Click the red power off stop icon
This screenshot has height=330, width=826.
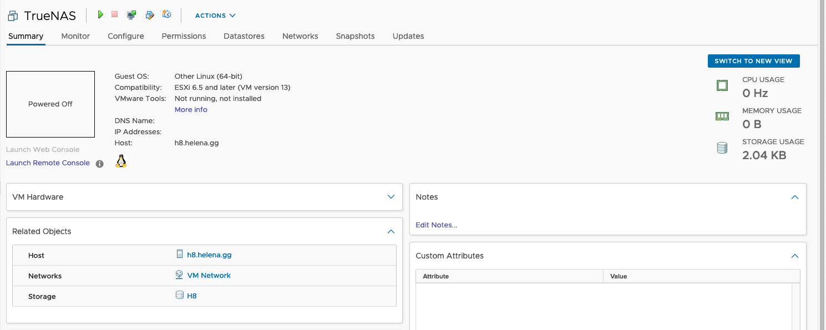pos(115,15)
